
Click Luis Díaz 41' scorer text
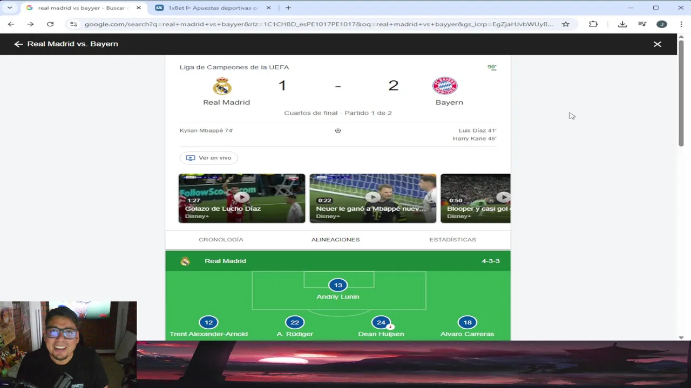pyautogui.click(x=477, y=130)
